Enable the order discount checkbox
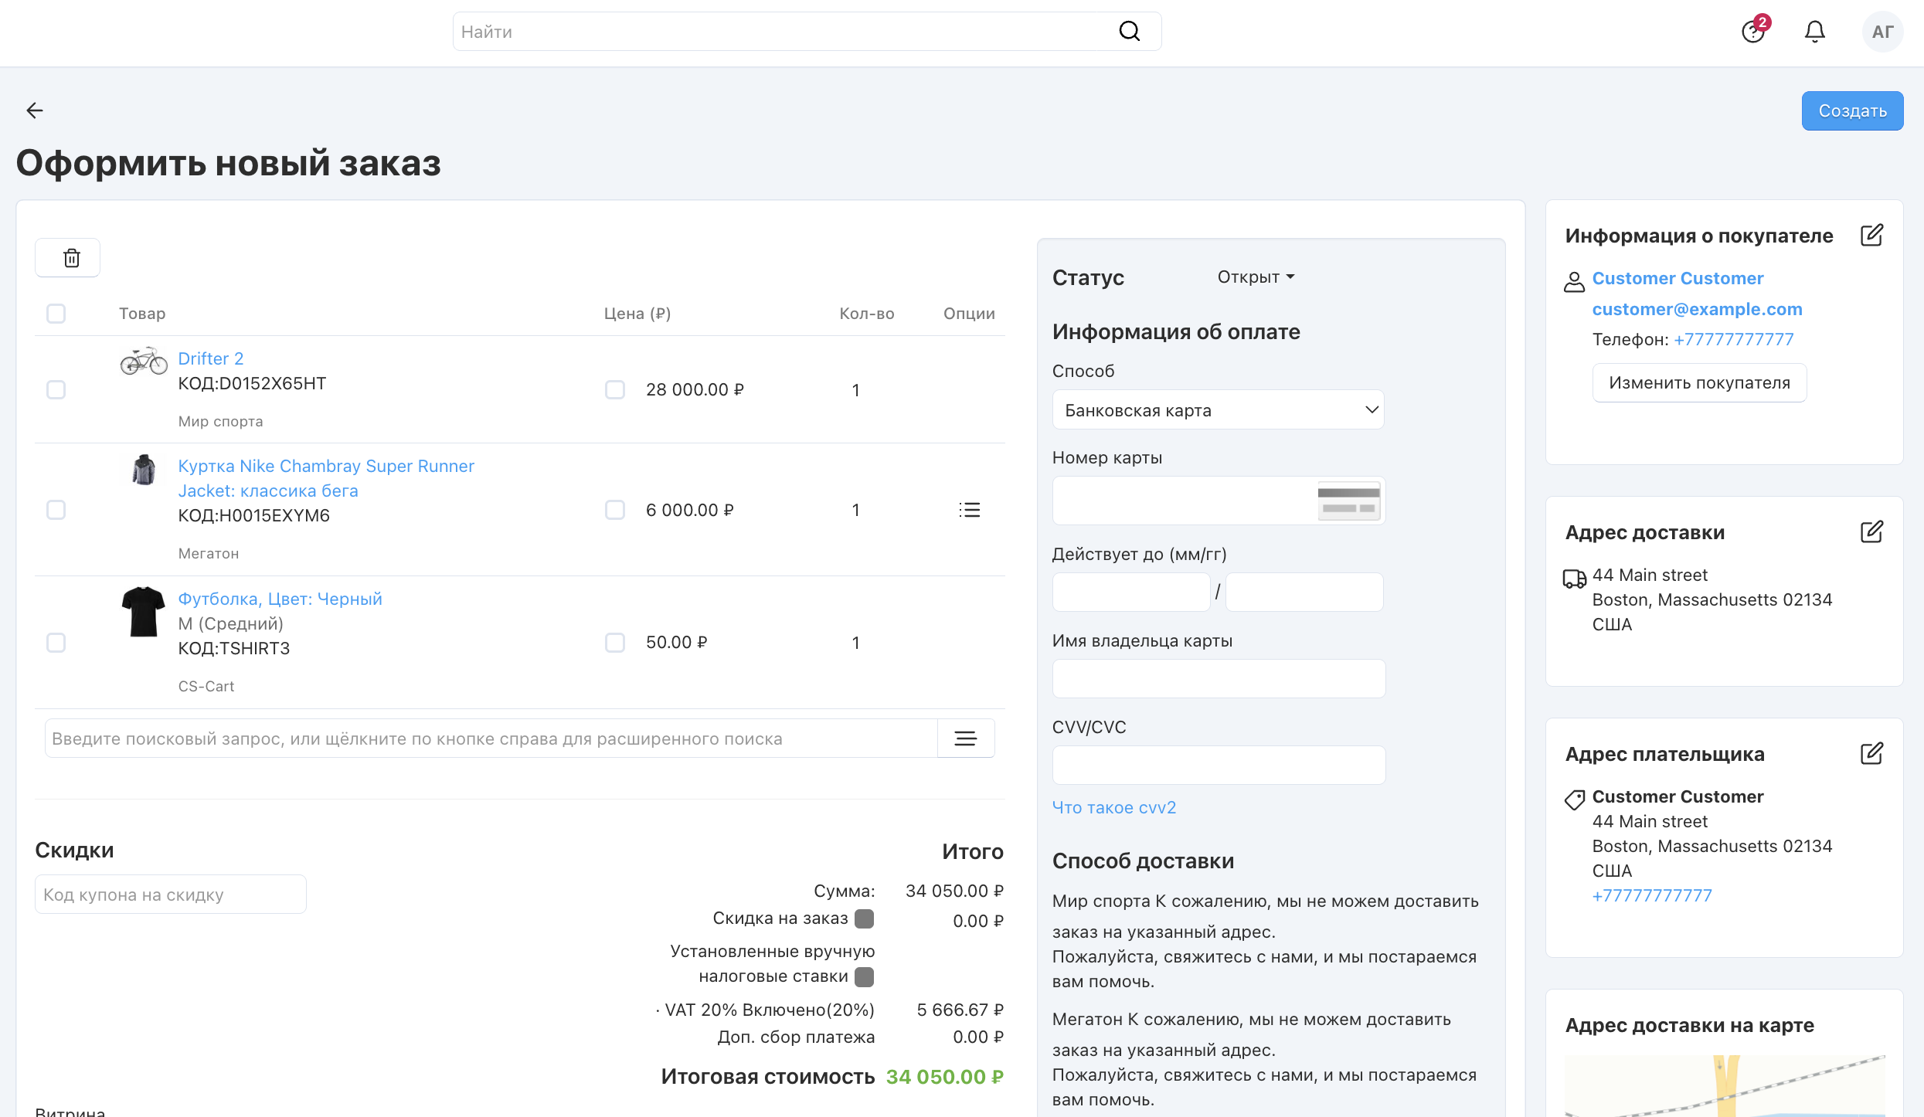Viewport: 1924px width, 1117px height. click(x=865, y=918)
